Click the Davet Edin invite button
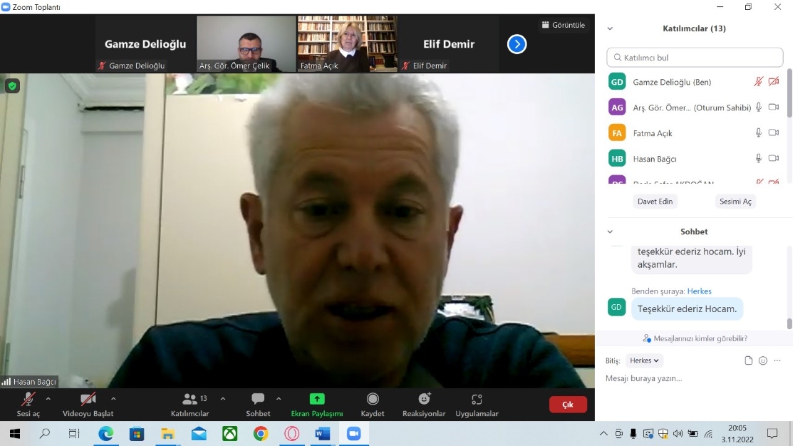The width and height of the screenshot is (793, 446). [x=655, y=201]
